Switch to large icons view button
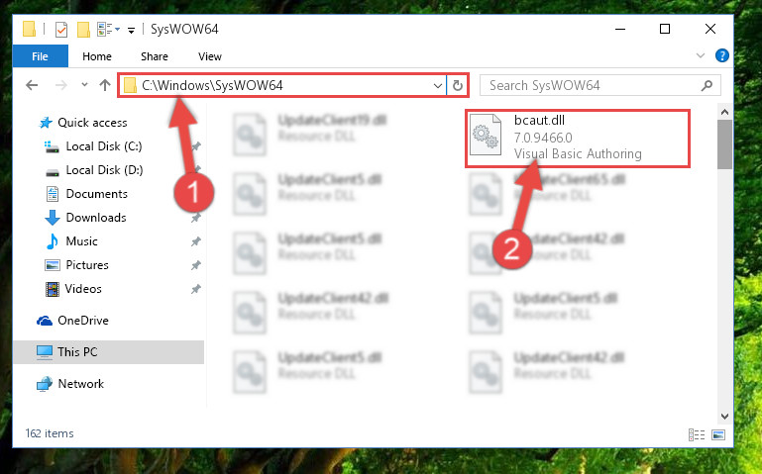This screenshot has height=474, width=762. [x=718, y=434]
